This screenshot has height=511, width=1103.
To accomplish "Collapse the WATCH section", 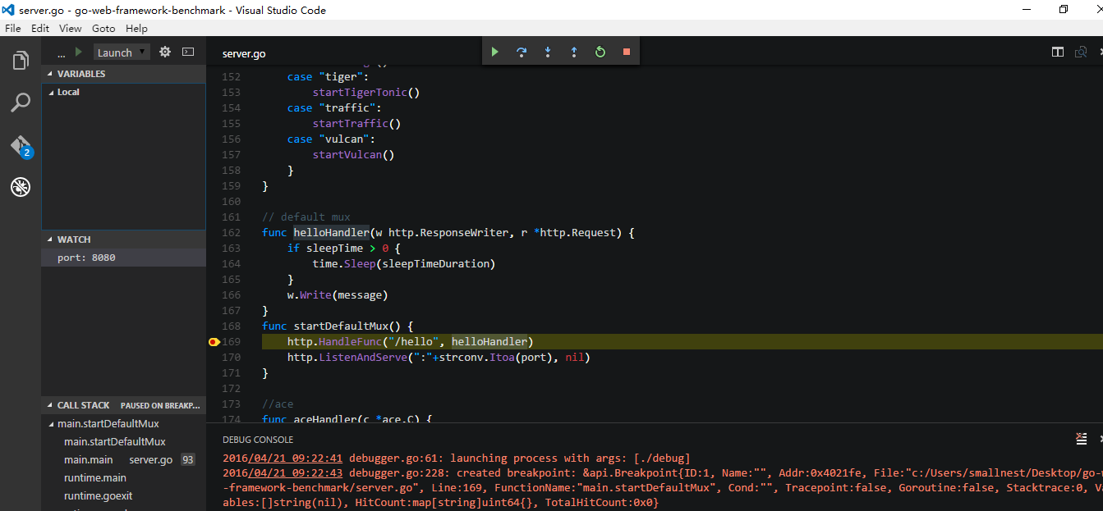I will pos(51,240).
